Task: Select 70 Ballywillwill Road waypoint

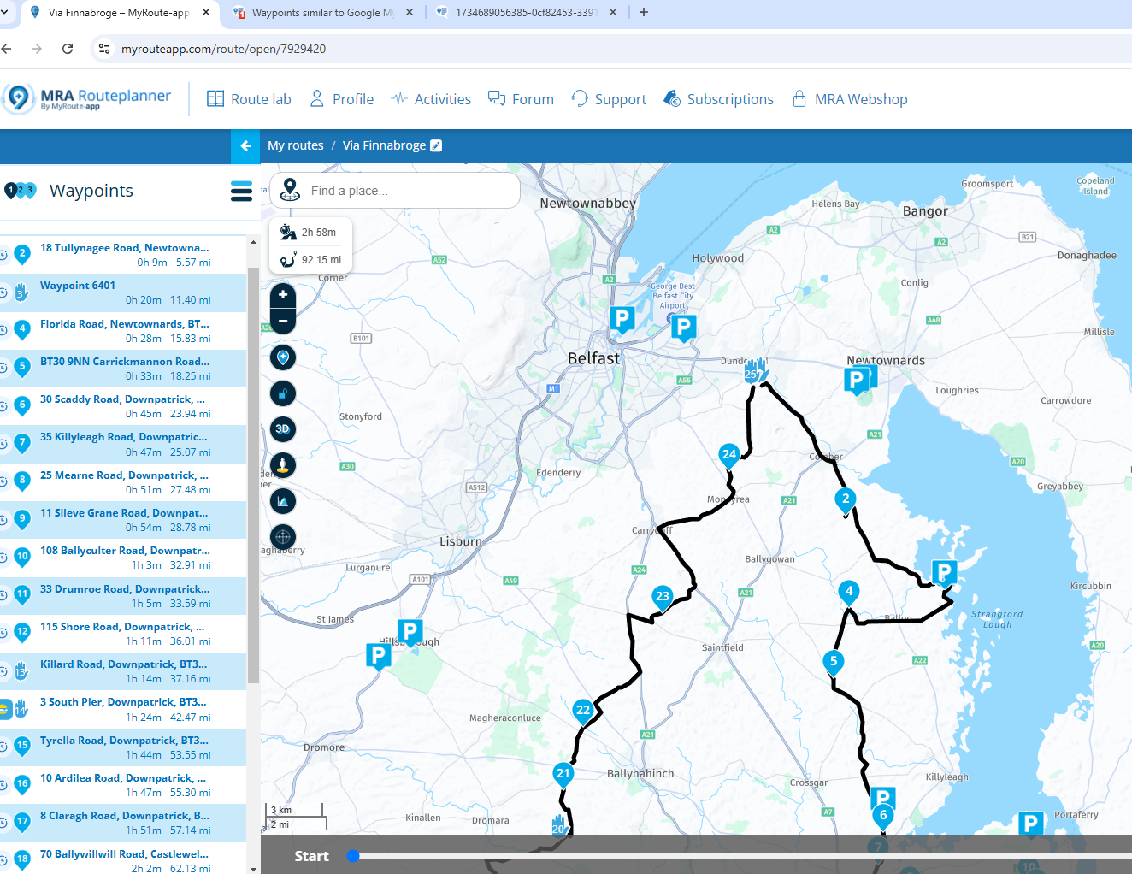Action: point(123,859)
